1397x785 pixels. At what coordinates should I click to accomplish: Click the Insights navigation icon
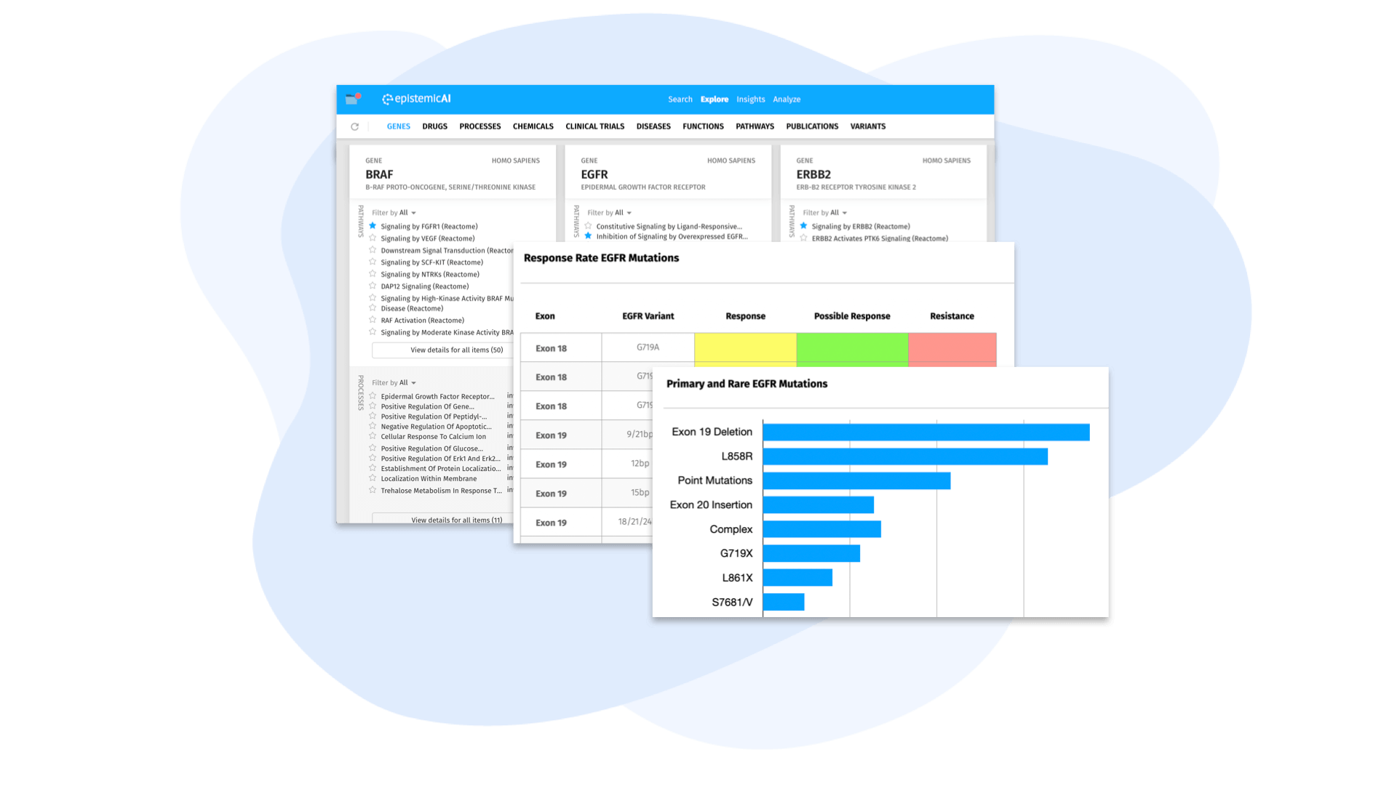(750, 99)
